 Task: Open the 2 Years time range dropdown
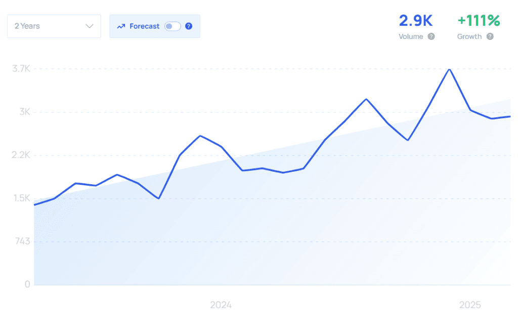(54, 26)
